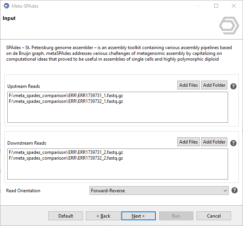Select ERR1739731_2.fastq.gz in Downstream Reads
Screen dimensions: 243x226
tap(66, 153)
